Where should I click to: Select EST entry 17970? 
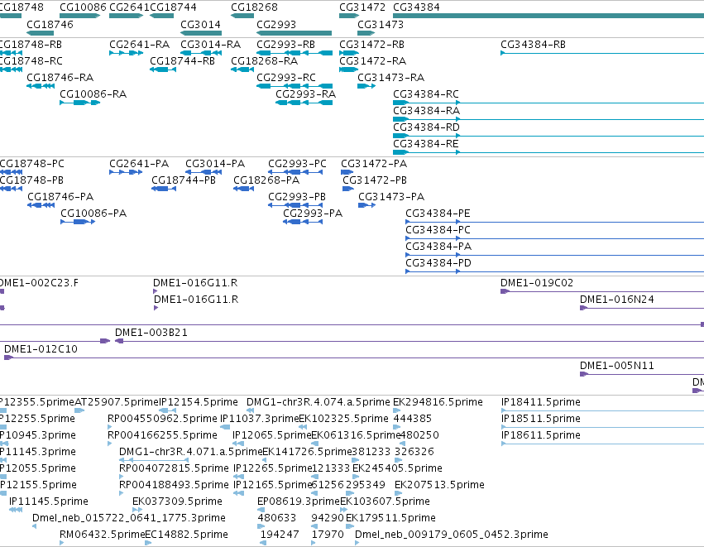tap(328, 535)
